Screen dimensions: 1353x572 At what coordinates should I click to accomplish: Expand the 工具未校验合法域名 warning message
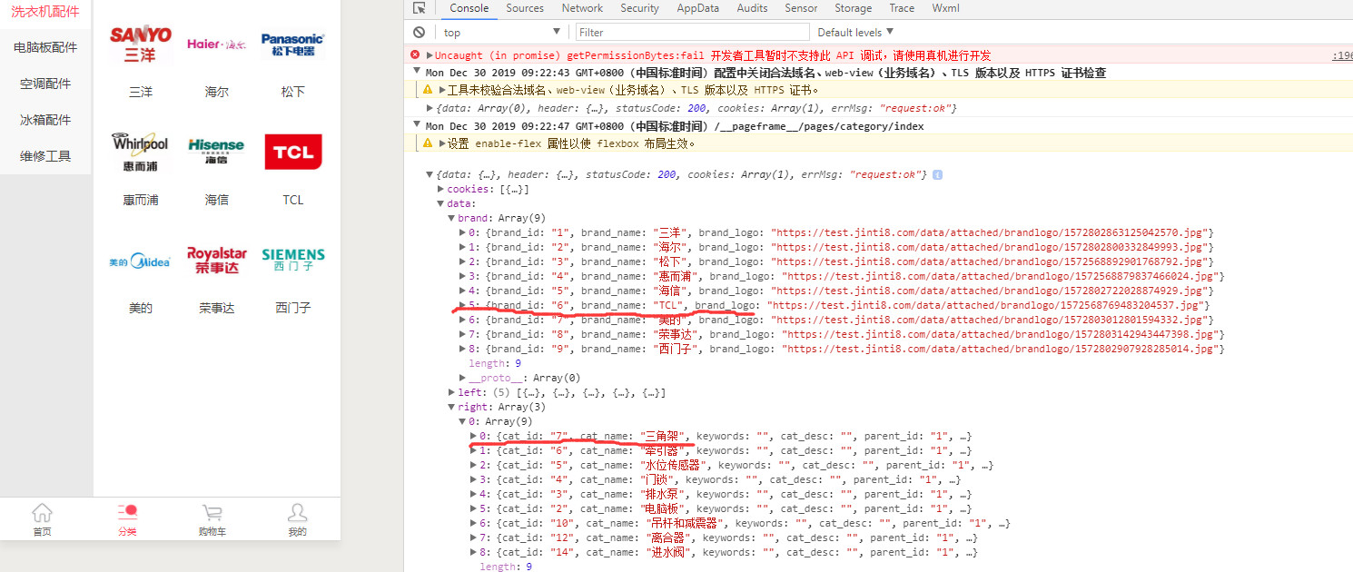tap(442, 90)
